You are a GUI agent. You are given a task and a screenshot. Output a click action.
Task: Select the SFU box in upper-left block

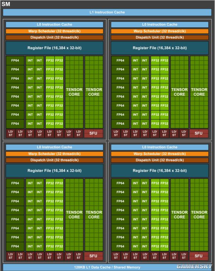coord(93,133)
